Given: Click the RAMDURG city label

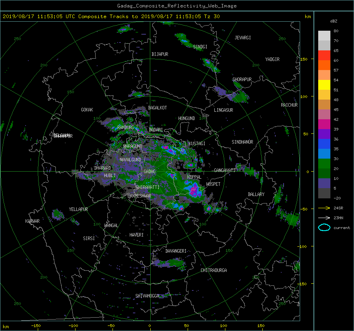Looking at the screenshot, I should 125,128.
